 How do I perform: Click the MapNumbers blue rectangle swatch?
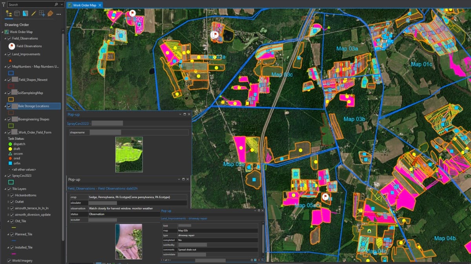point(11,73)
